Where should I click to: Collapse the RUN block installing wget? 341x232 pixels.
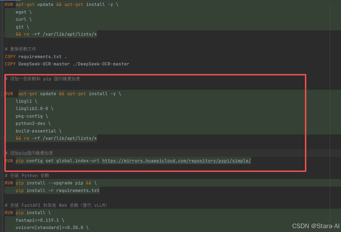3,5
